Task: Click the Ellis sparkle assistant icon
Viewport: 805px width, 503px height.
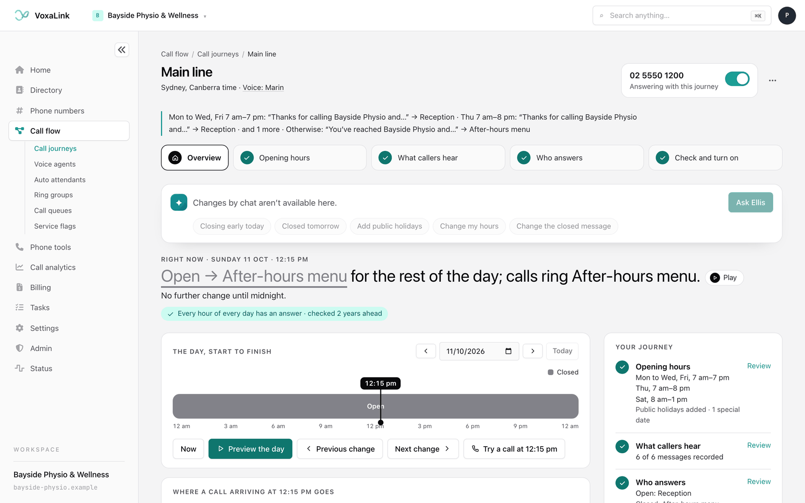Action: coord(179,203)
